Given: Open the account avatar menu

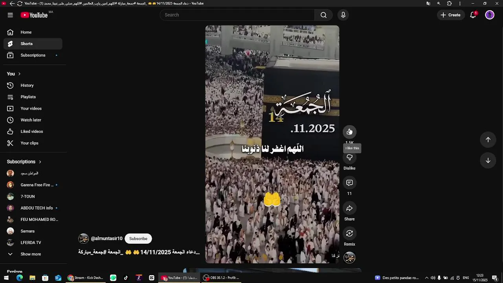Looking at the screenshot, I should [x=490, y=15].
